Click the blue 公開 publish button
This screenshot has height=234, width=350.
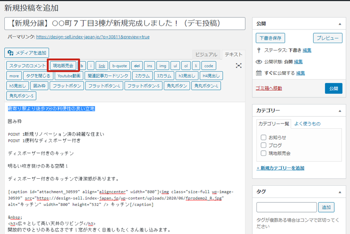(333, 88)
